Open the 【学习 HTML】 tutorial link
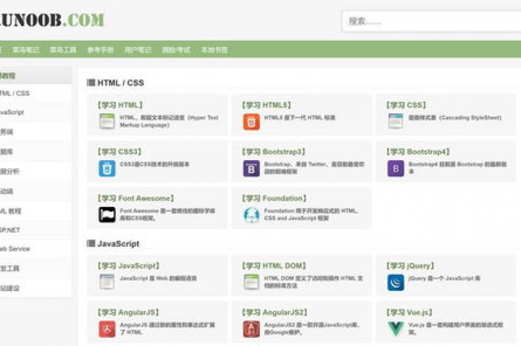Viewport: 521px width, 346px height. click(120, 105)
